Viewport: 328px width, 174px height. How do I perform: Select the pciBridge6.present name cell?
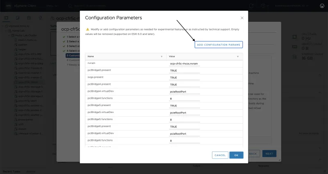click(x=99, y=127)
